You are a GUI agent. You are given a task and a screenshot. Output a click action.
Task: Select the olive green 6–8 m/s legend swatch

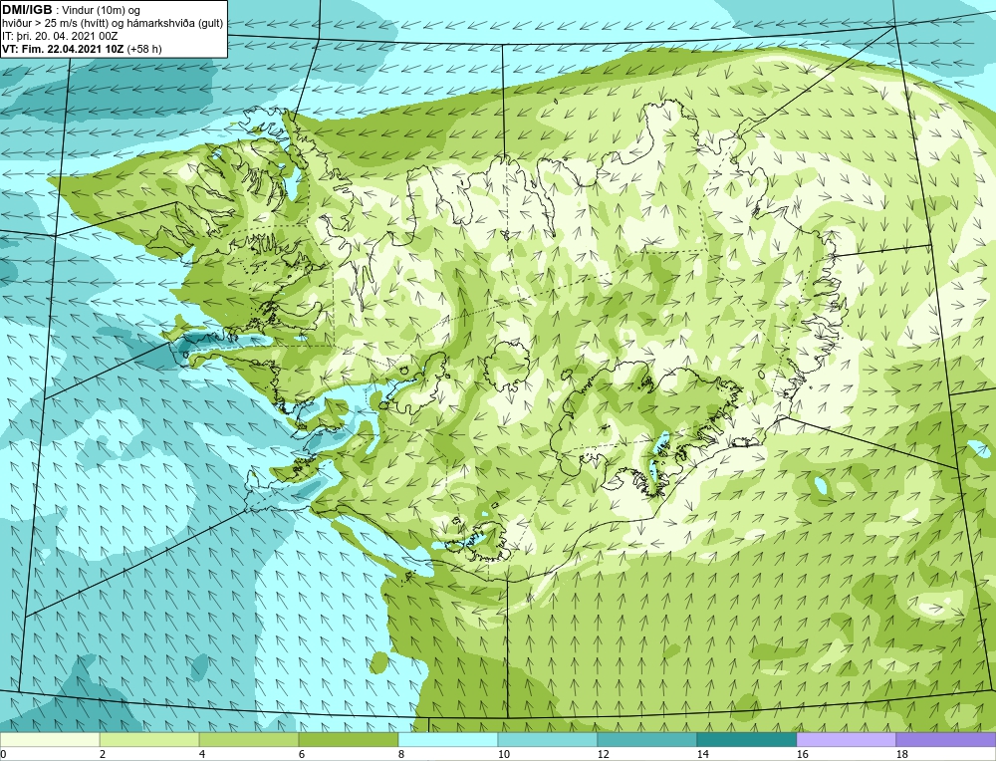pos(349,739)
